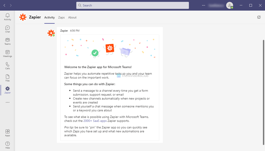Open the Activity feed in sidebar
The width and height of the screenshot is (265, 151).
click(8, 17)
